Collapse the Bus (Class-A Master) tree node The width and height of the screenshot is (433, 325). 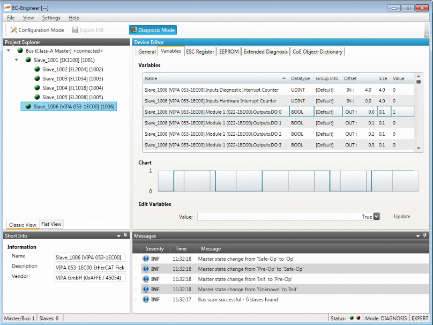tap(9, 50)
